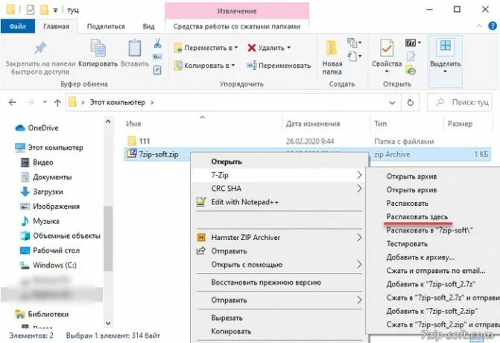Click the 7zip-soft.zip file icon
Screen dimensions: 500x343
pos(131,154)
